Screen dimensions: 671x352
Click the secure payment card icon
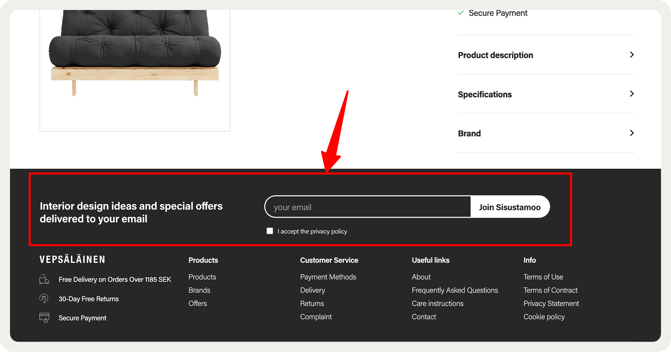tap(44, 317)
